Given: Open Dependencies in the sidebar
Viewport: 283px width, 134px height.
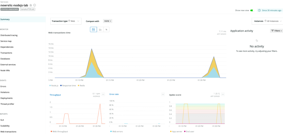Looking at the screenshot, I should pyautogui.click(x=7, y=47).
